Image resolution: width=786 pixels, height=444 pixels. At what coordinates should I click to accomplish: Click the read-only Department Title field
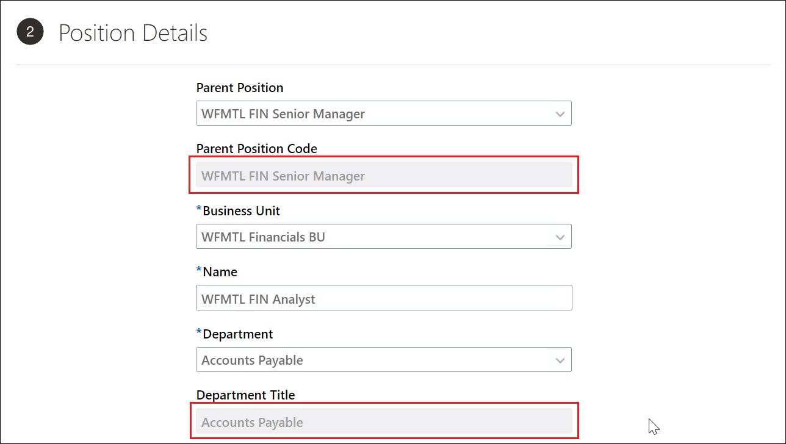point(384,422)
